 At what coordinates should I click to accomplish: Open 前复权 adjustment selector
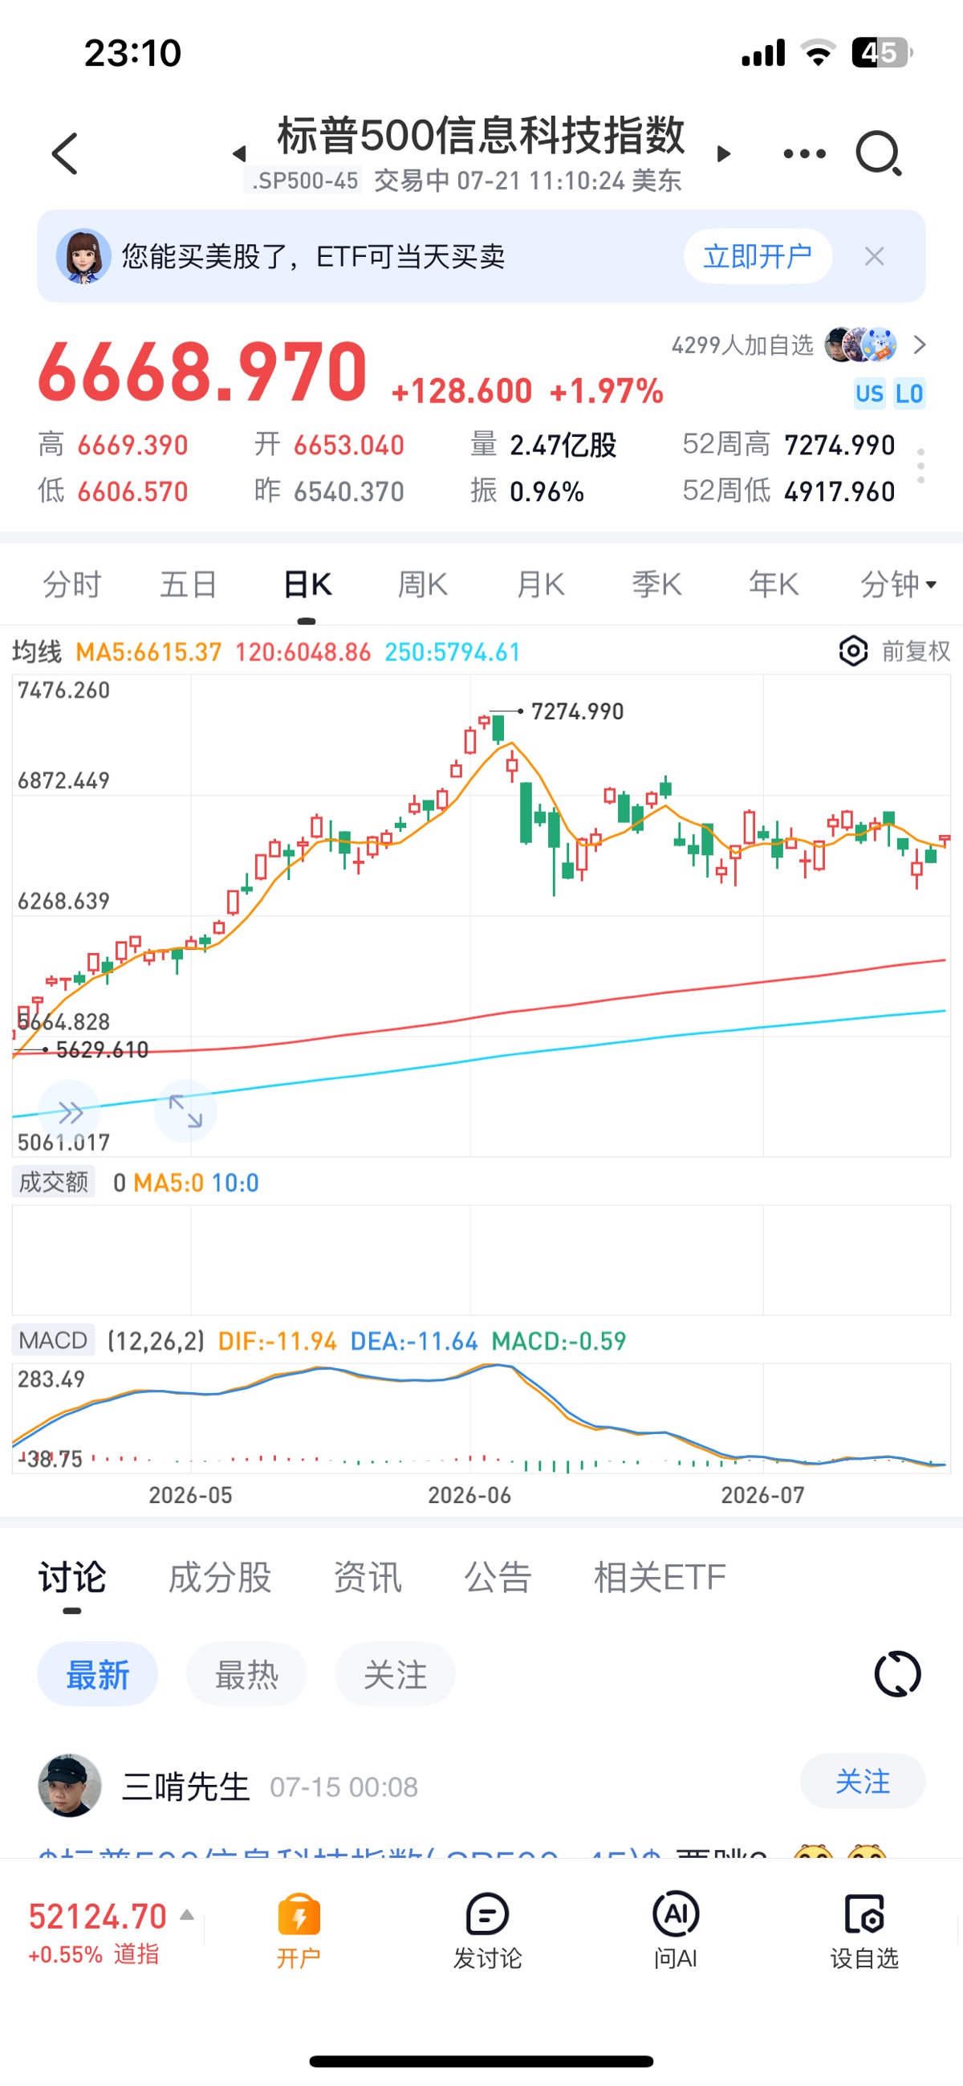(x=916, y=651)
